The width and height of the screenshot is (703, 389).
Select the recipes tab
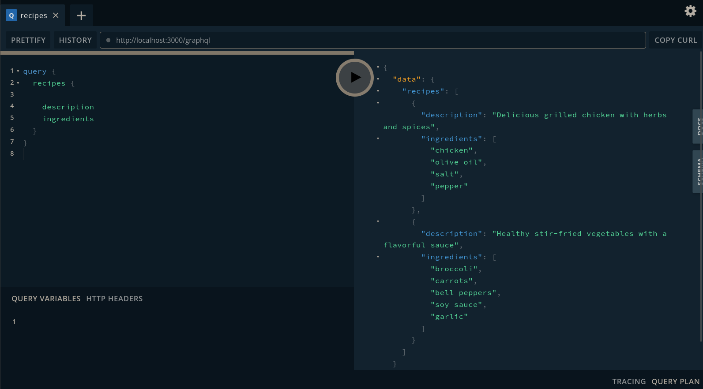point(33,15)
